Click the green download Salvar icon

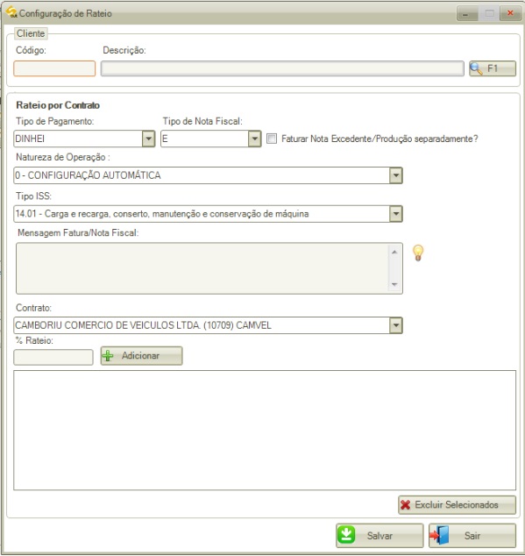point(346,535)
